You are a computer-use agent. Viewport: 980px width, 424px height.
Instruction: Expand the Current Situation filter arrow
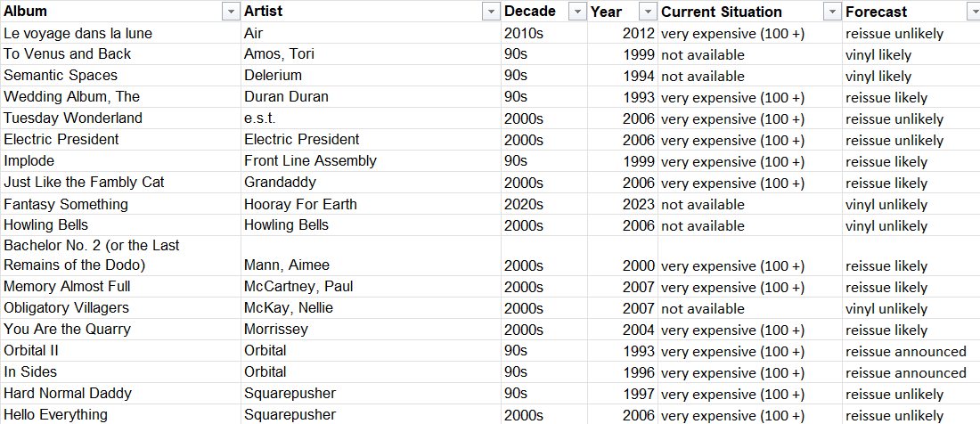click(832, 12)
